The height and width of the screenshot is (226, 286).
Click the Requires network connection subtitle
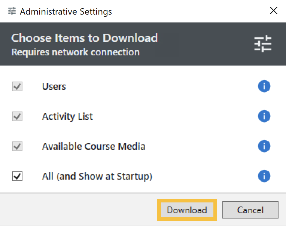pos(75,52)
